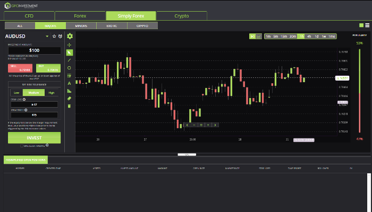Zoom in chart with plus button
The image size is (372, 212).
tap(208, 125)
